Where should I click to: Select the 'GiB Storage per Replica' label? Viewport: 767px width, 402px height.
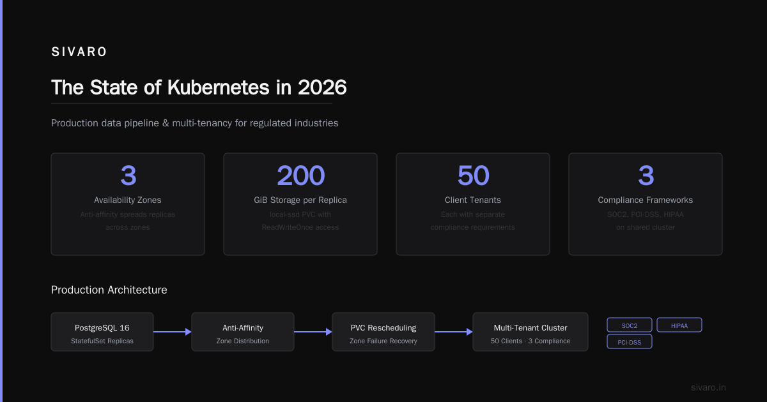click(x=300, y=200)
